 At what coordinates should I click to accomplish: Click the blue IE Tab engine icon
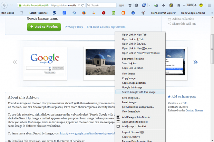click(144, 5)
